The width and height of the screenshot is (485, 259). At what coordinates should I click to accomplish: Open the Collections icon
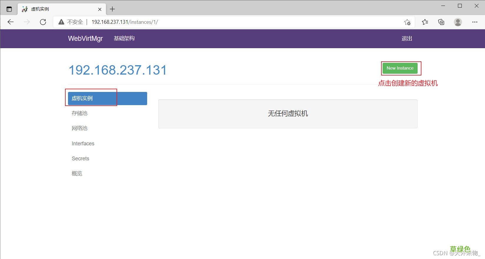pos(441,22)
